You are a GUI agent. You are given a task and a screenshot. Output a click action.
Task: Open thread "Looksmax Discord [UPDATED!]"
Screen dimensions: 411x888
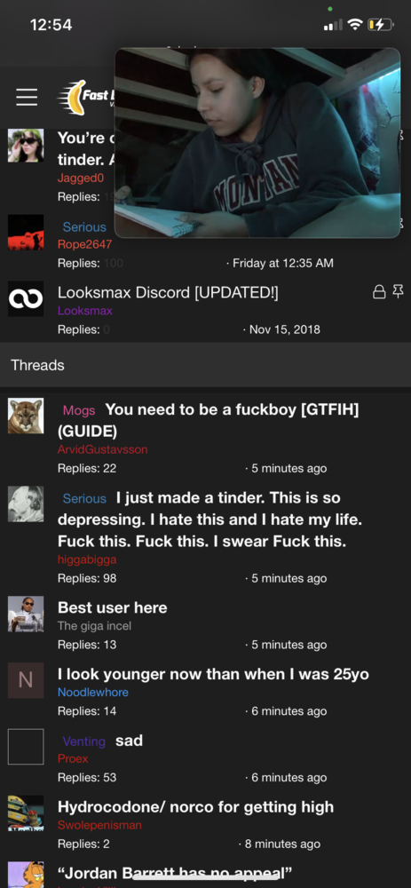click(168, 293)
